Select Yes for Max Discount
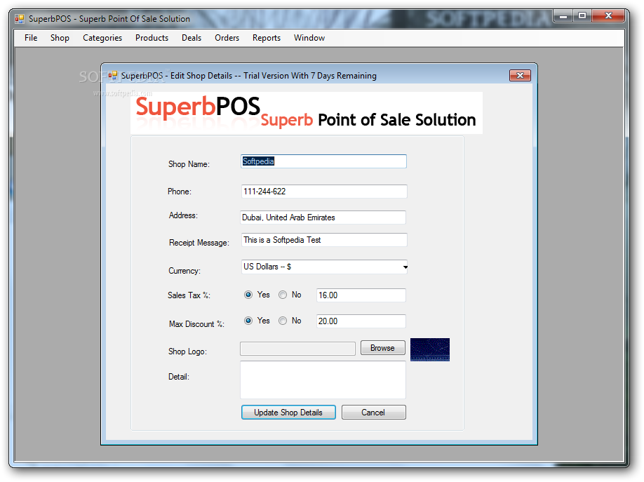644x482 pixels. pos(248,321)
